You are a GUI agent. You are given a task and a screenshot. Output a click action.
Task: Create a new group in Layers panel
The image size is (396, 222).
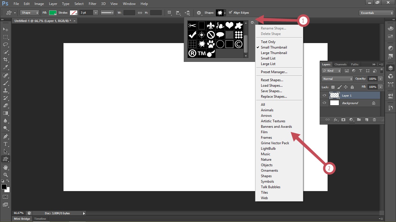[359, 120]
